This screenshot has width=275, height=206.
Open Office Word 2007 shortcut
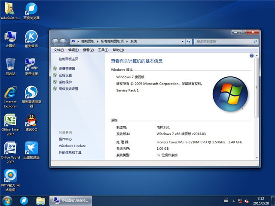(10, 153)
